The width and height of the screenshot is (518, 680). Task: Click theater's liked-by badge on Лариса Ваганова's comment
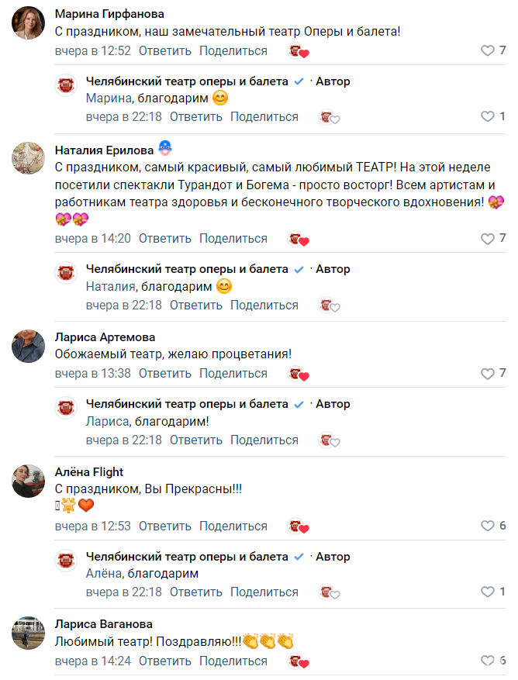coord(298,662)
